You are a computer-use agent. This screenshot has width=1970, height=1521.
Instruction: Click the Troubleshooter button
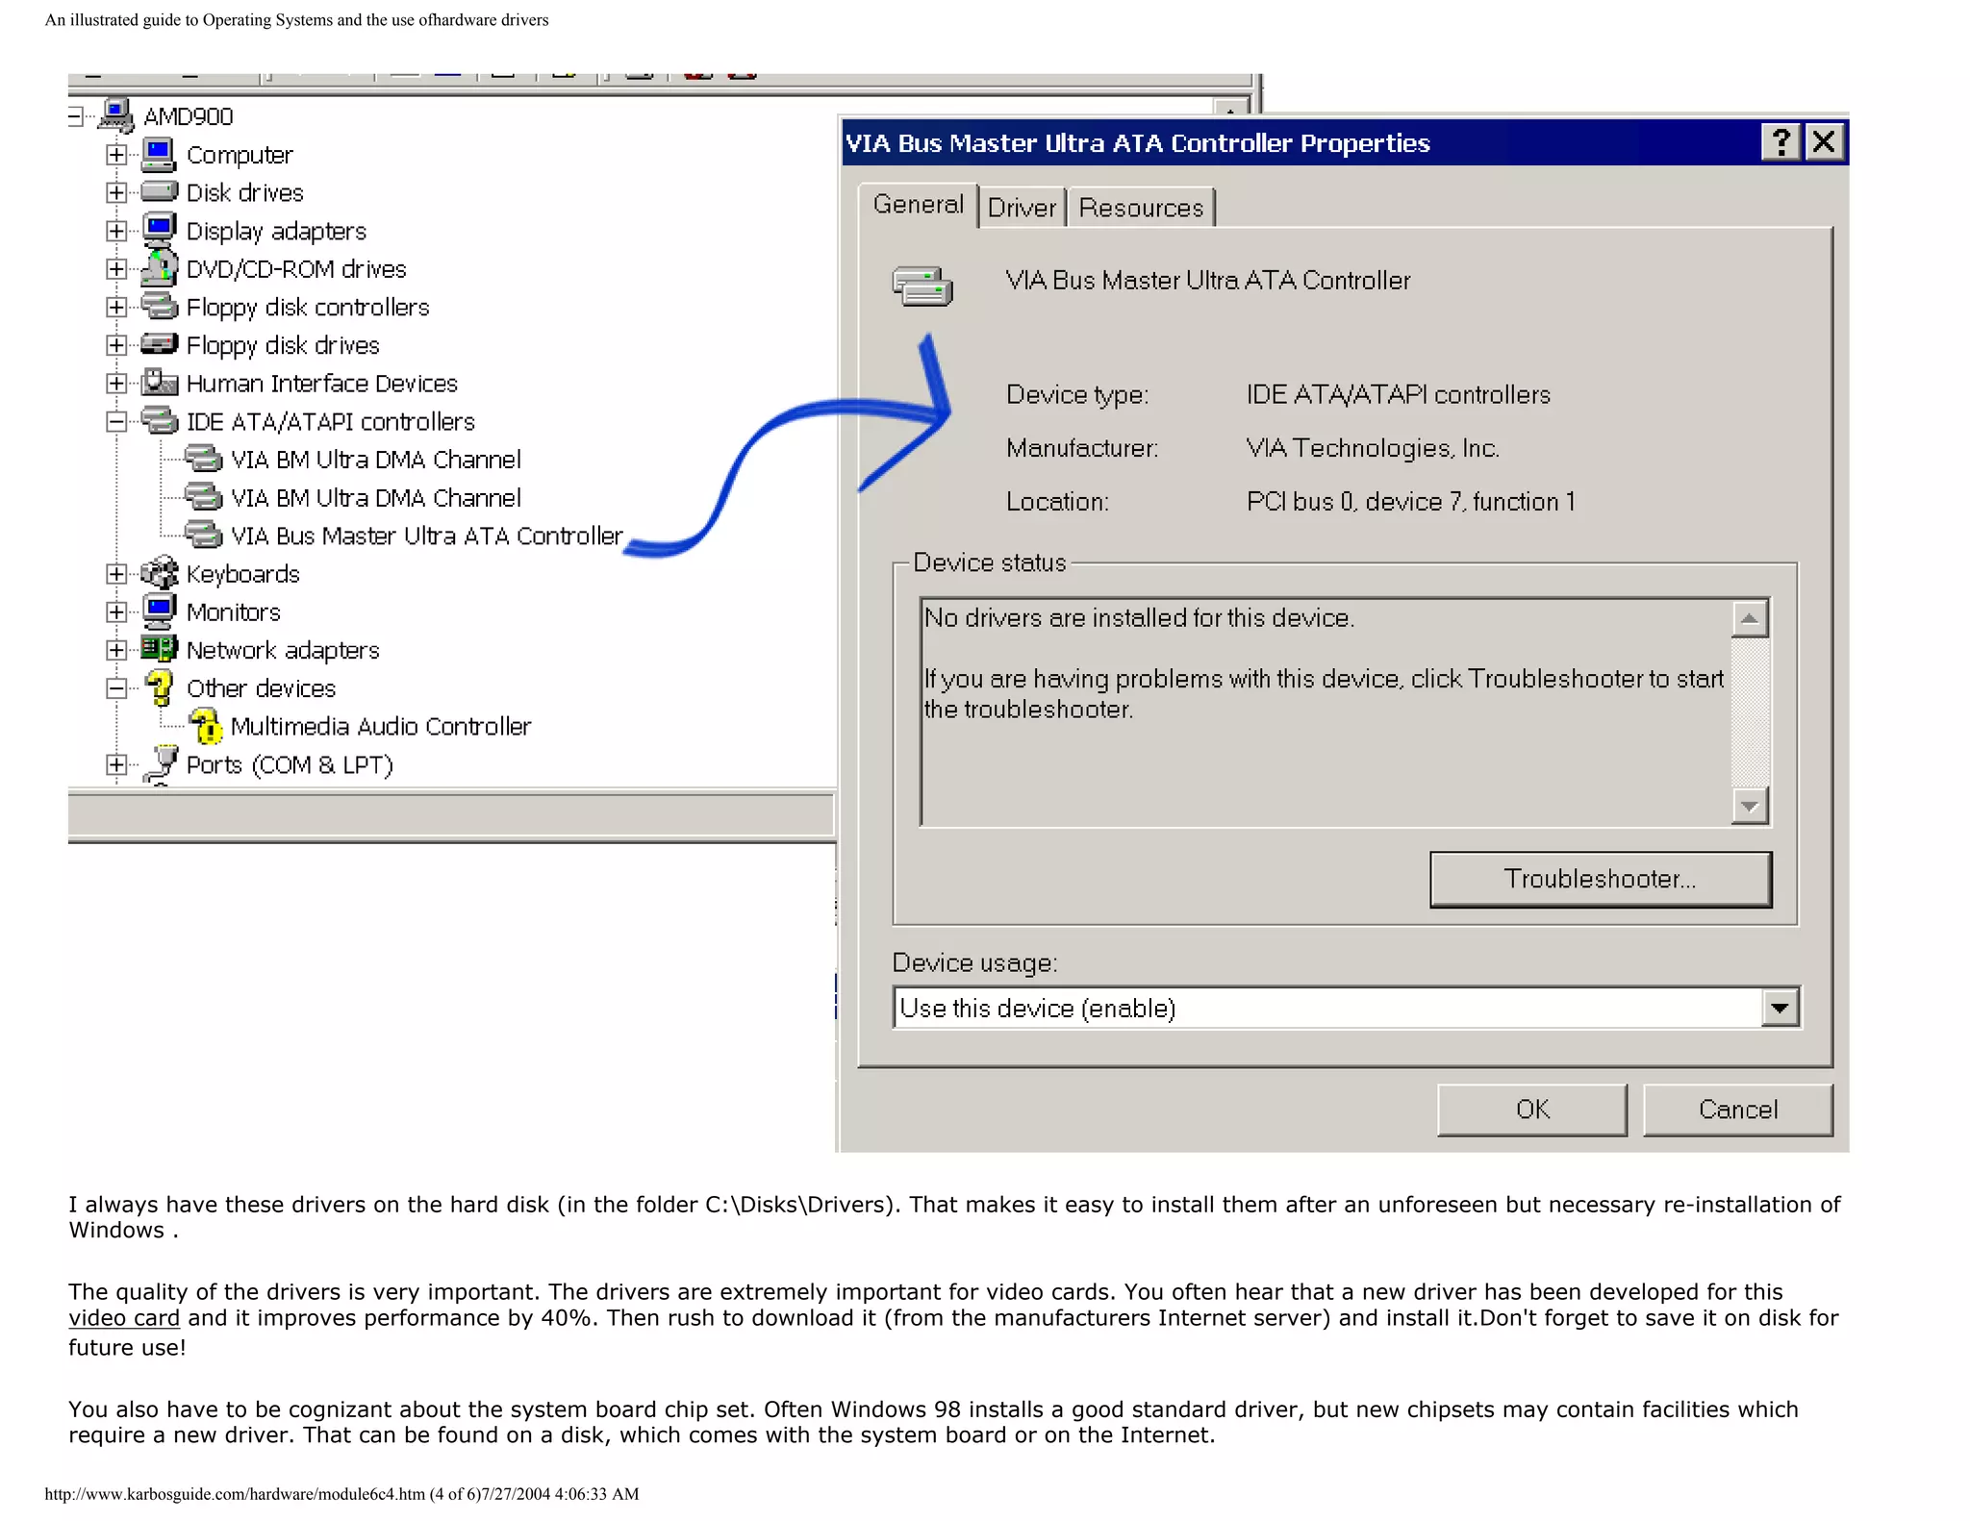[1600, 879]
